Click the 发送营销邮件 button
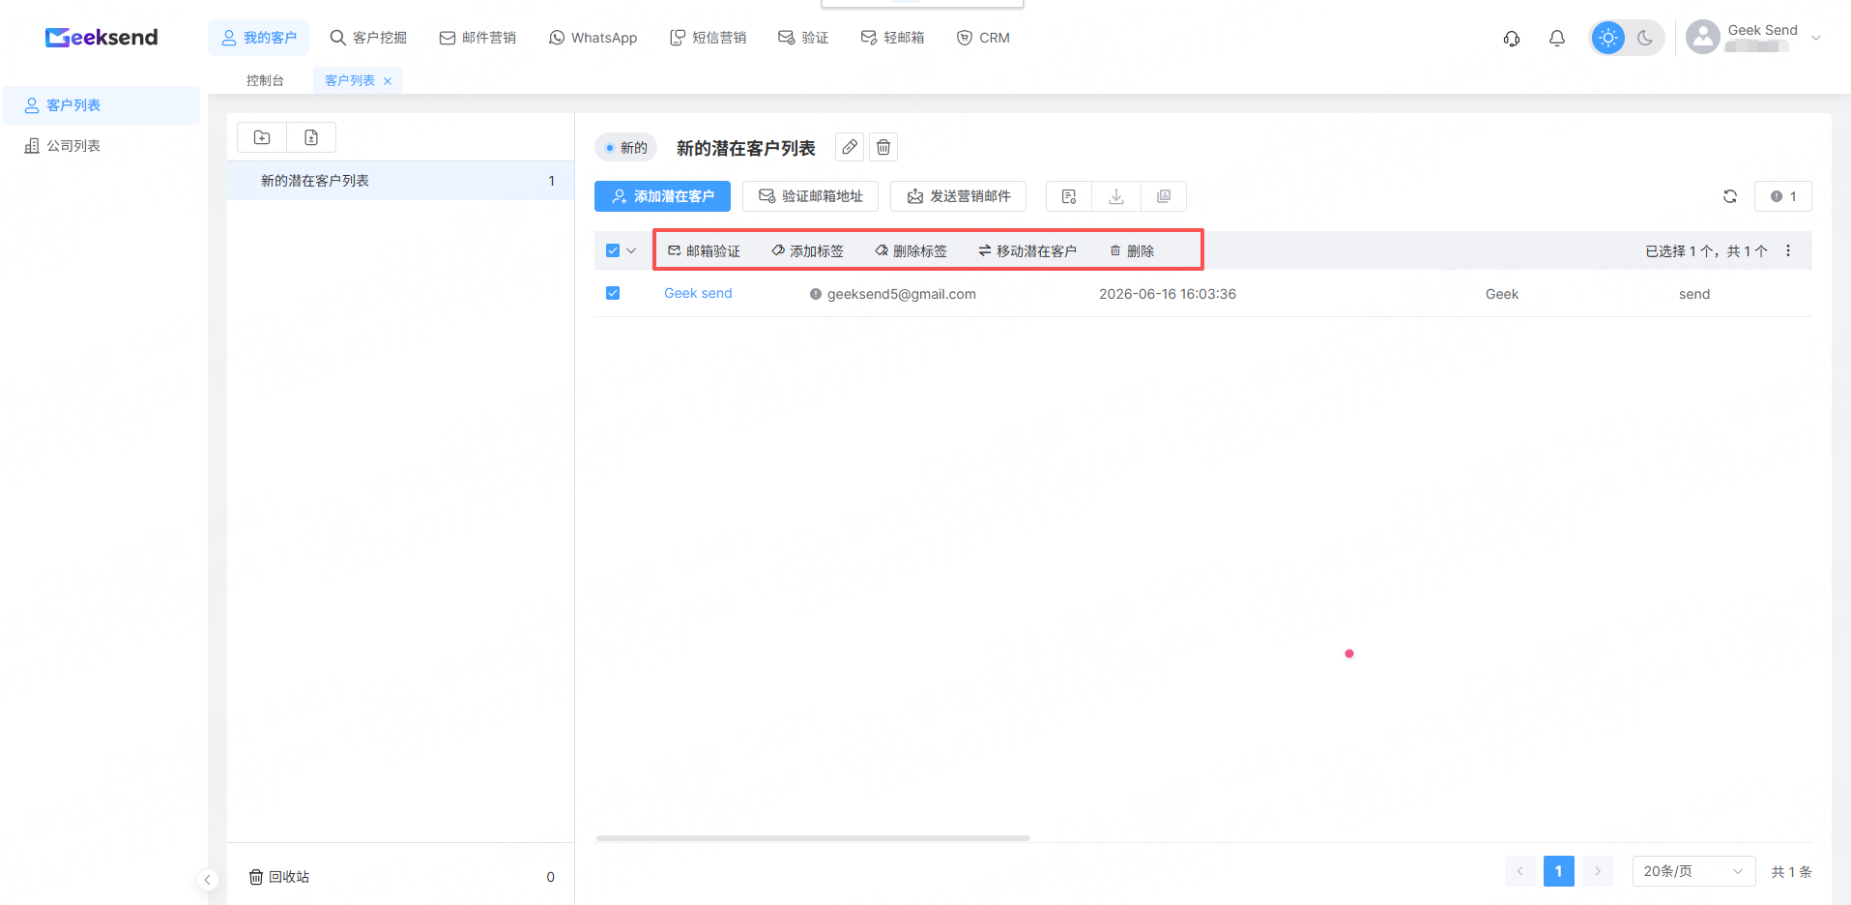This screenshot has height=905, width=1851. point(958,196)
